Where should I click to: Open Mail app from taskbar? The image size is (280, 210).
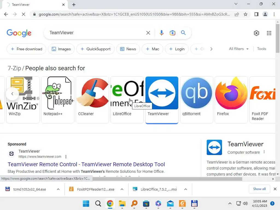tap(170, 203)
